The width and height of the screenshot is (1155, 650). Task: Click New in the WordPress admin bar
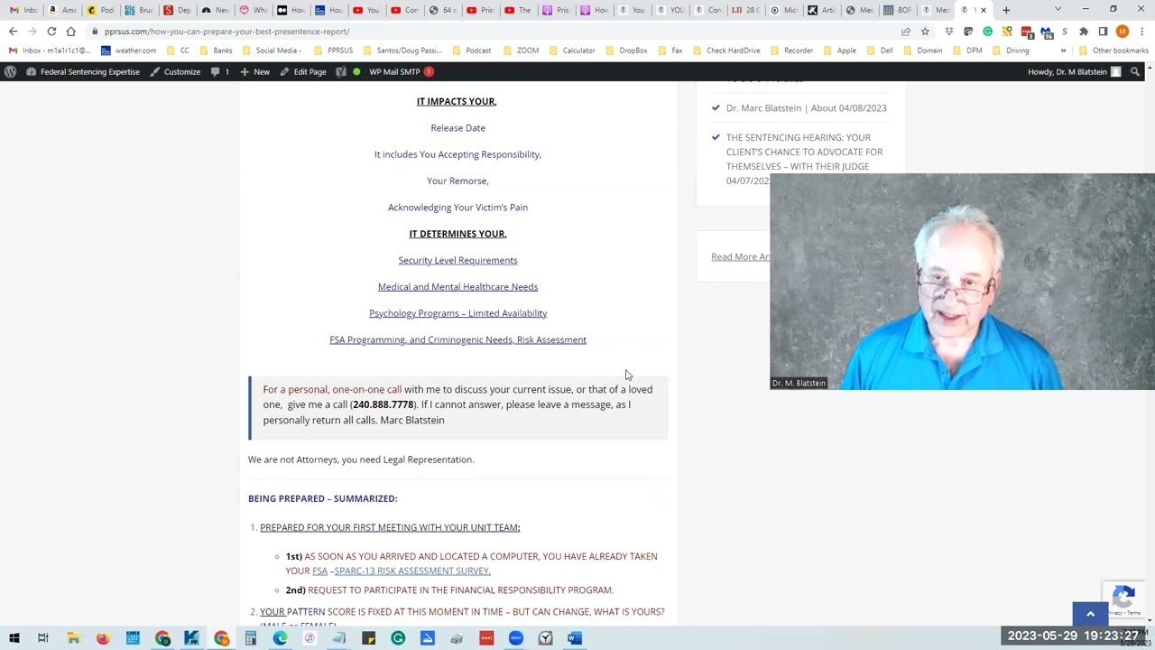[254, 71]
